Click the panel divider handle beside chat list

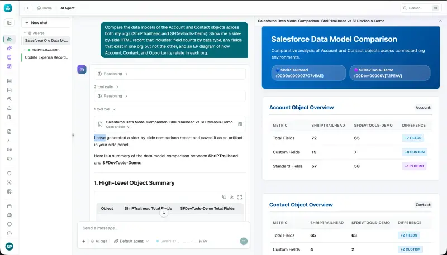coord(73,135)
